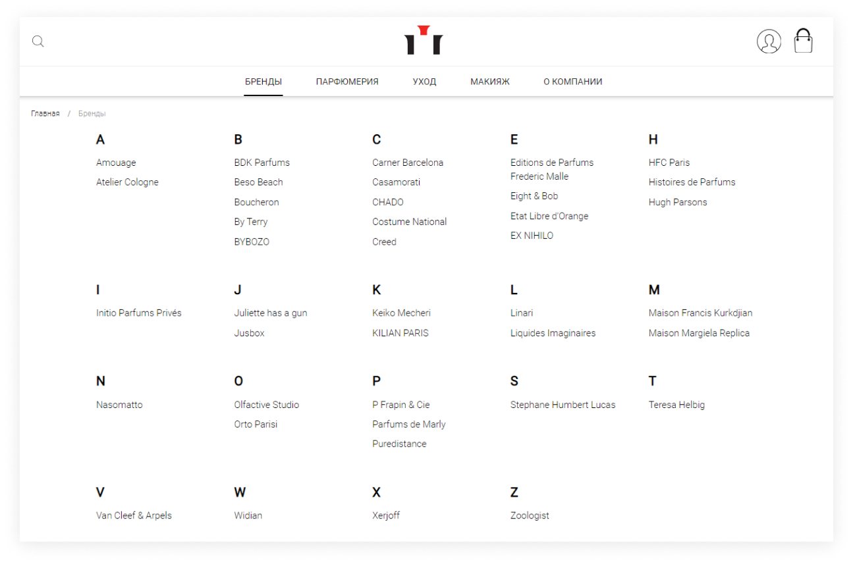The height and width of the screenshot is (564, 853).
Task: Click the site logo in header
Action: point(424,40)
